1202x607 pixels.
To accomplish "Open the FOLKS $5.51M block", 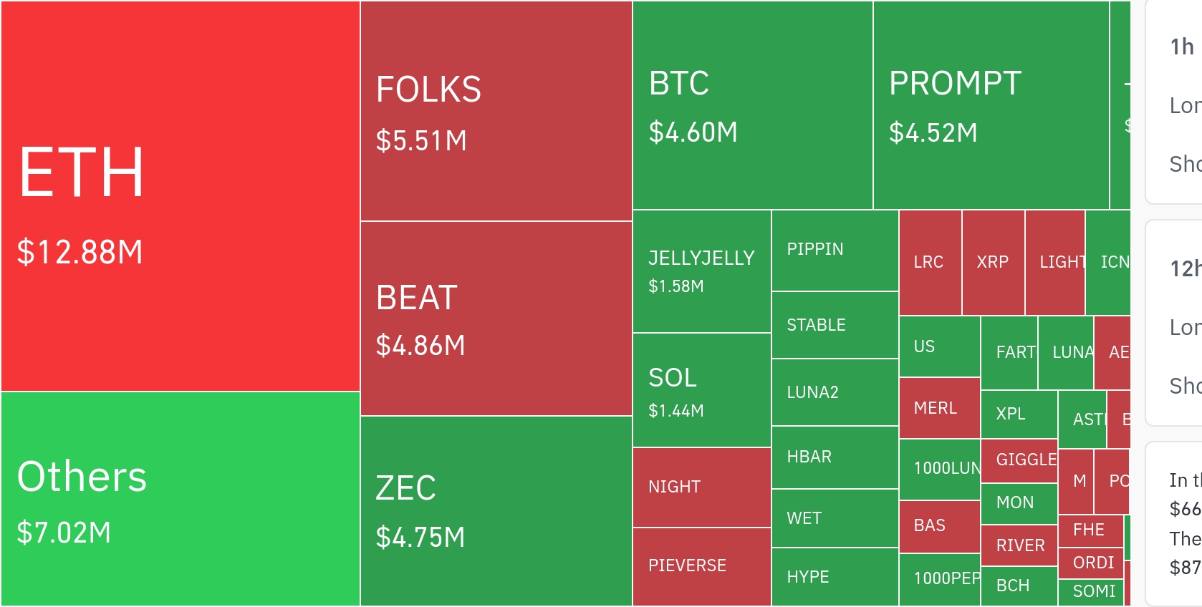I will 496,112.
